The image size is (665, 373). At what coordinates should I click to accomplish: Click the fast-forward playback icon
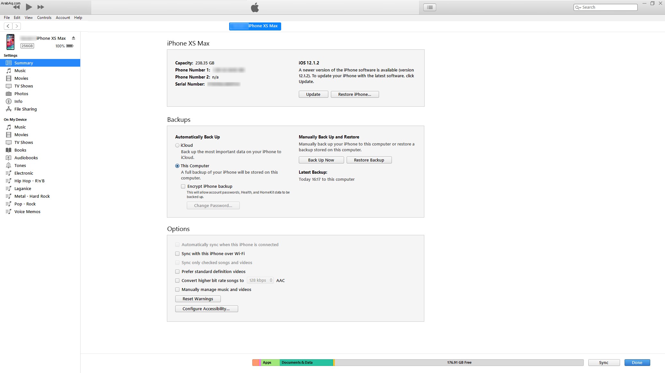click(x=41, y=7)
